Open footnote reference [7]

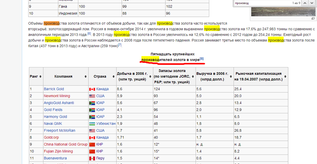120,45
